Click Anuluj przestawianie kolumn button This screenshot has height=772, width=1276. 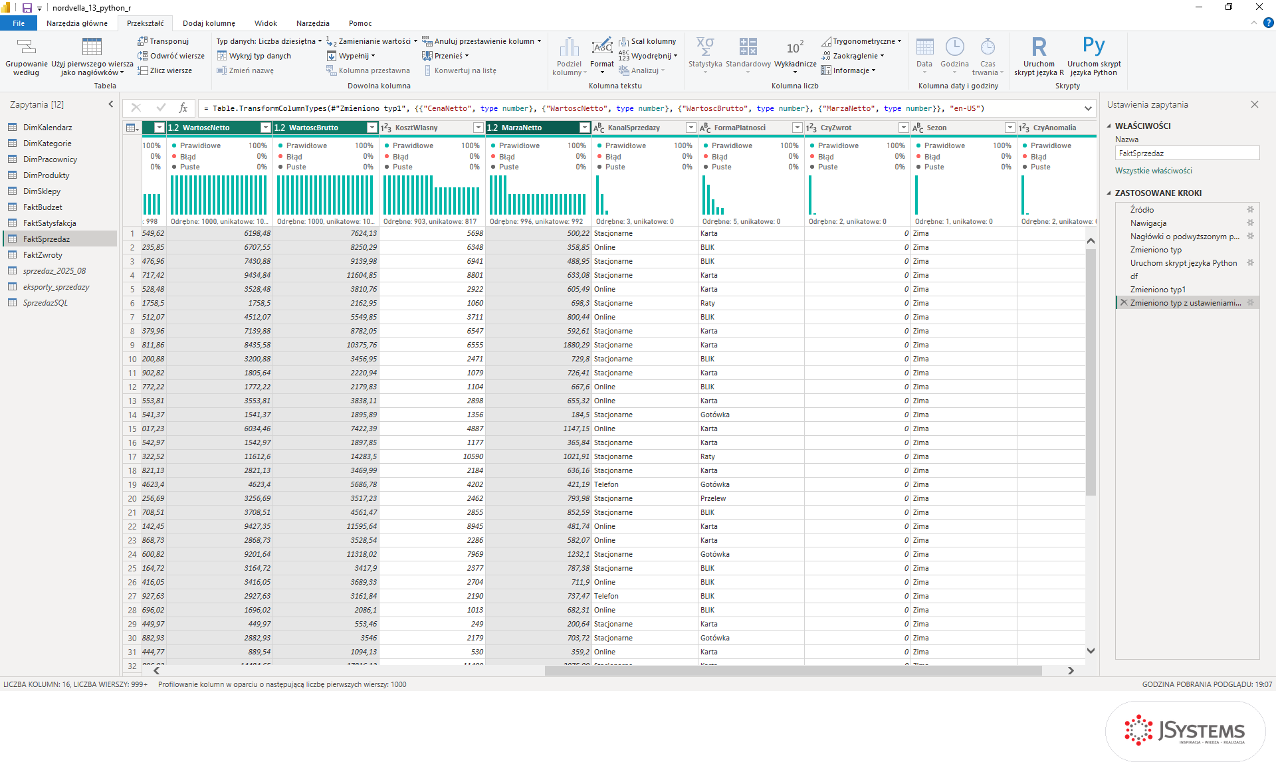[x=482, y=41]
